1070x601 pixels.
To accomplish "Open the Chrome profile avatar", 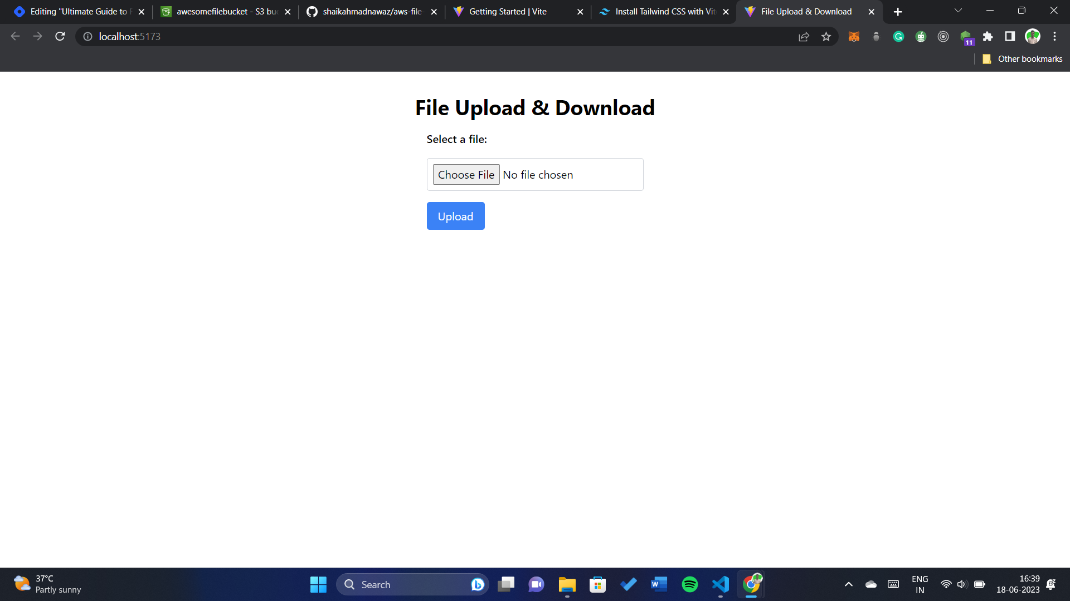I will (1032, 37).
